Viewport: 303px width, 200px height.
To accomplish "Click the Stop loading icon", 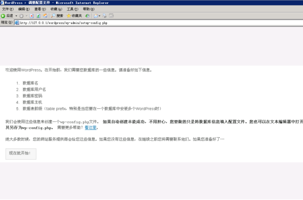I will coord(32,16).
